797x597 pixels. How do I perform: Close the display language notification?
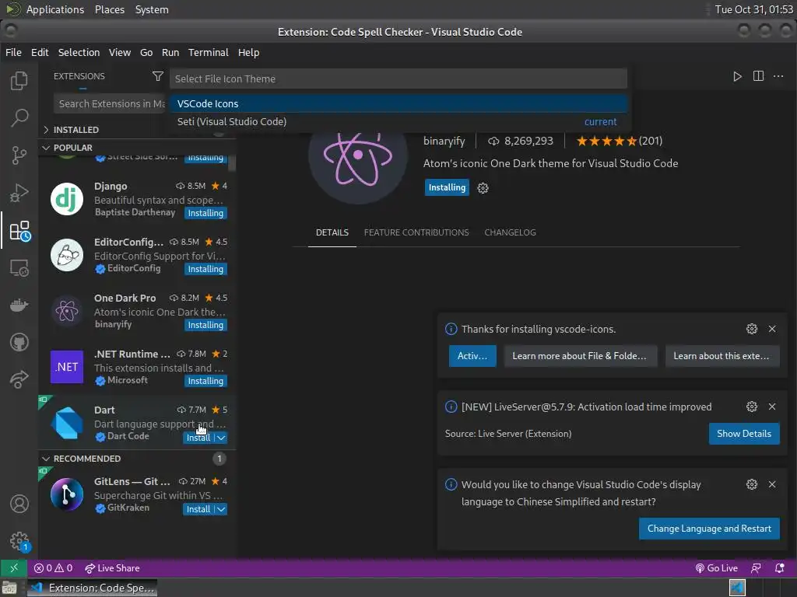coord(772,484)
